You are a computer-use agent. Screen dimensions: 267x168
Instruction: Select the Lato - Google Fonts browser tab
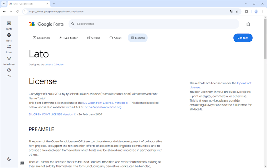coord(29,4)
